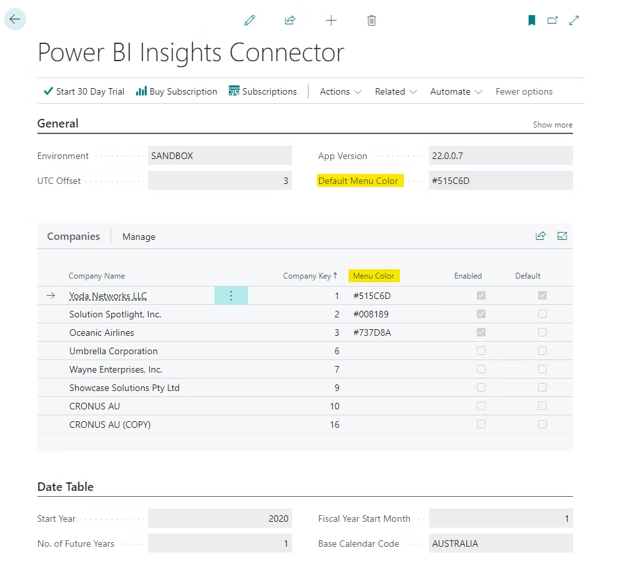Click the share icon in top toolbar
Viewport: 621px width, 575px height.
click(x=289, y=20)
